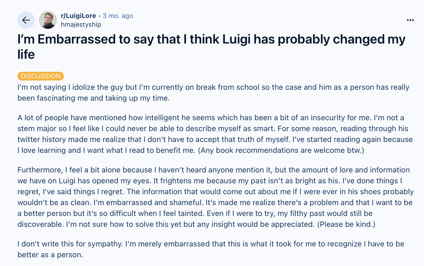Open the r/LuigiLore subreddit link

[x=78, y=16]
